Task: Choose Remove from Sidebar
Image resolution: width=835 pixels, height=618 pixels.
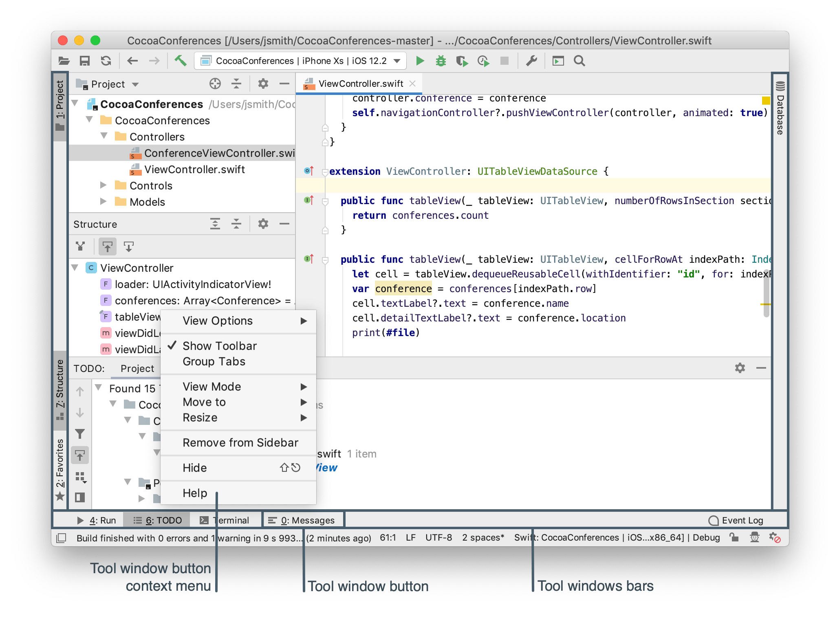Action: [x=238, y=443]
